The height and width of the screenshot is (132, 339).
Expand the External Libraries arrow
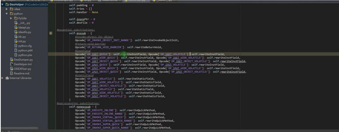click(x=3, y=78)
